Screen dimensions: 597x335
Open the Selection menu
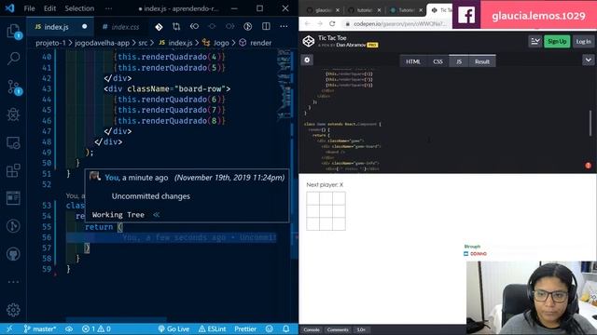click(x=79, y=8)
